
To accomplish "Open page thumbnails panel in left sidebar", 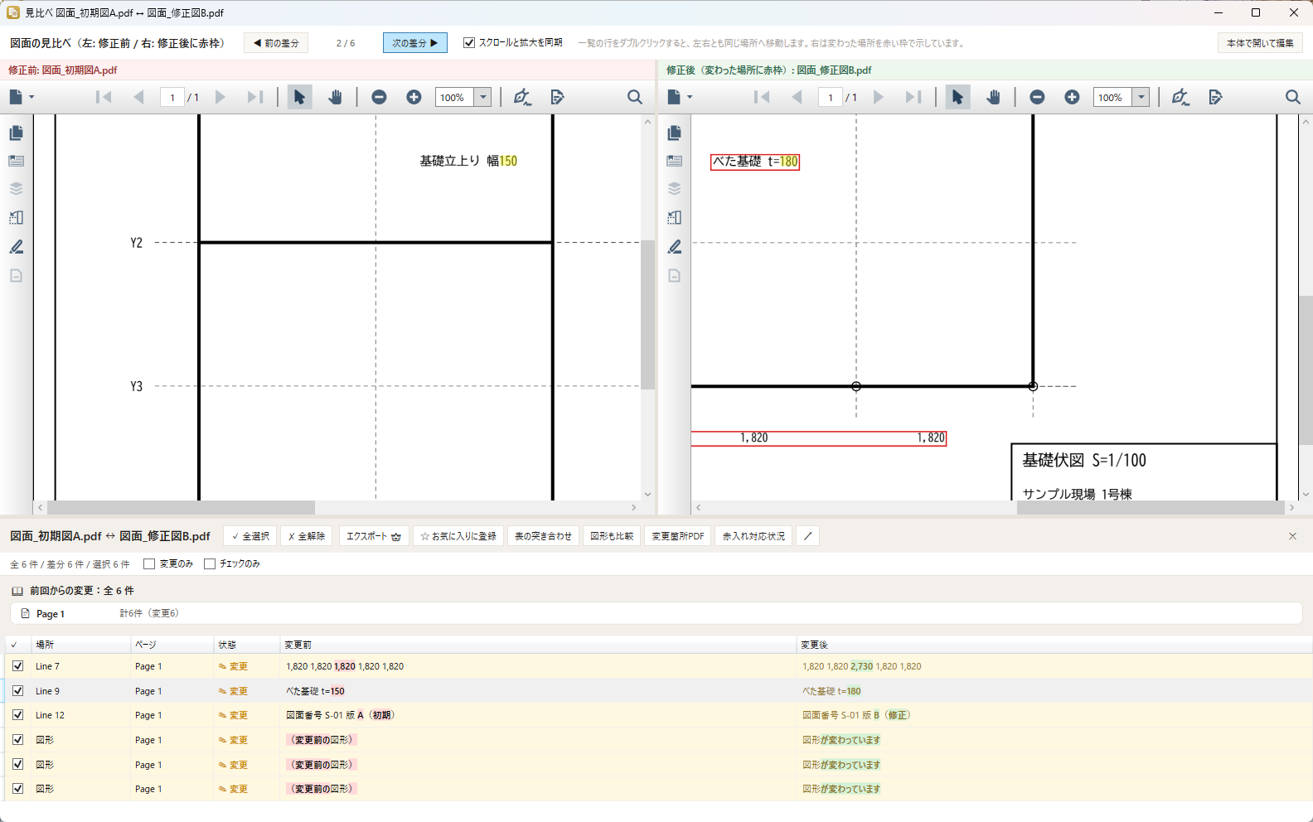I will pos(17,133).
